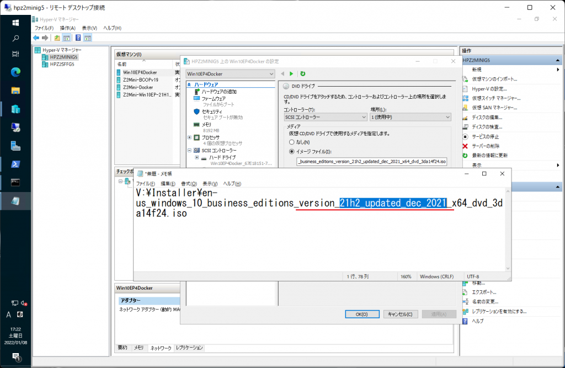Click the Back arrow in Hyper-V Manager toolbar
Viewport: 565px width, 368px height.
(36, 38)
